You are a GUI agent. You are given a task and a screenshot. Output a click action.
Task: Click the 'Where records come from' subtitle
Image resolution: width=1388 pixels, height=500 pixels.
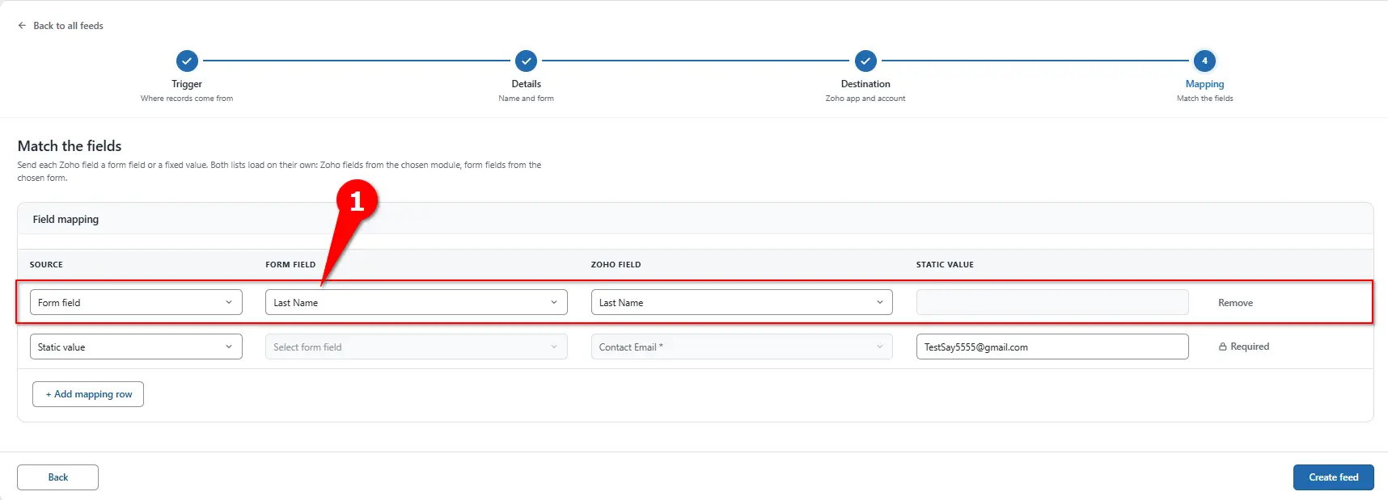(x=187, y=99)
